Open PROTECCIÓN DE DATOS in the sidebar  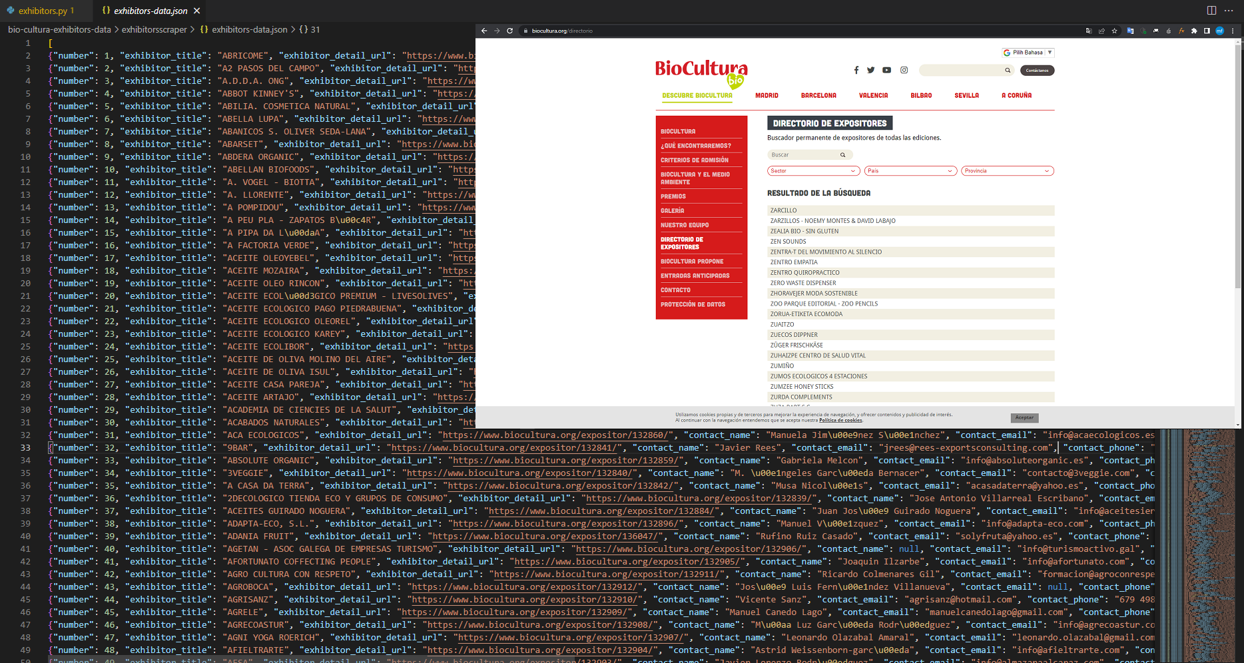(x=693, y=305)
